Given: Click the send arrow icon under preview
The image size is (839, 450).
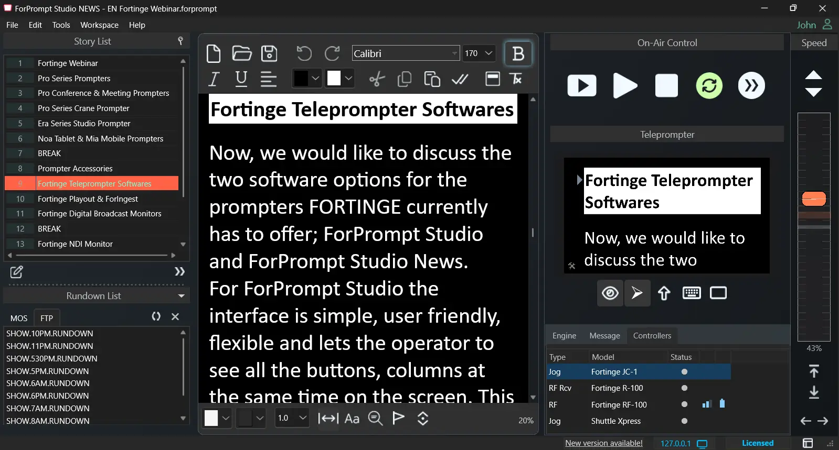Looking at the screenshot, I should 637,293.
